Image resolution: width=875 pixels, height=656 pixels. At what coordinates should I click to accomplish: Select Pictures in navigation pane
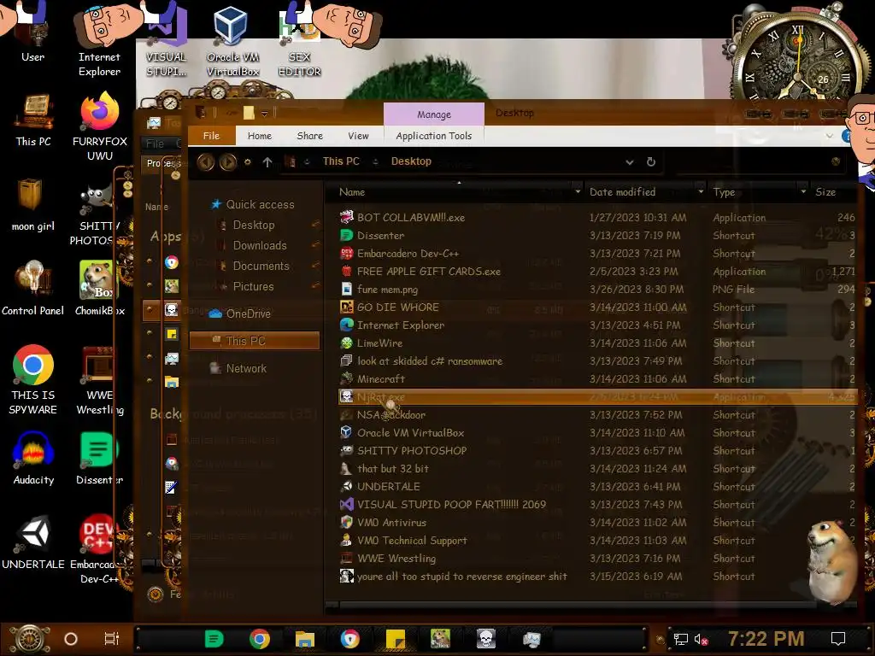tap(253, 287)
